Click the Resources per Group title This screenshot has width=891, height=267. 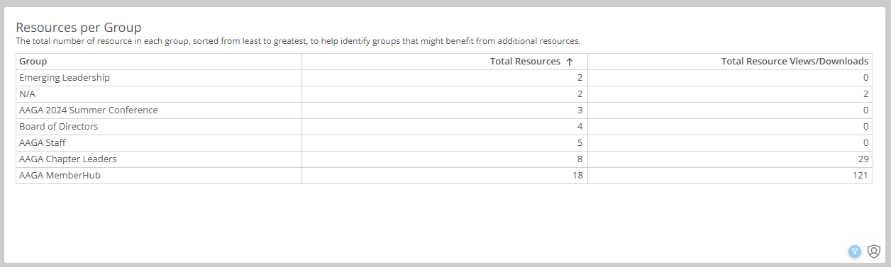point(79,28)
